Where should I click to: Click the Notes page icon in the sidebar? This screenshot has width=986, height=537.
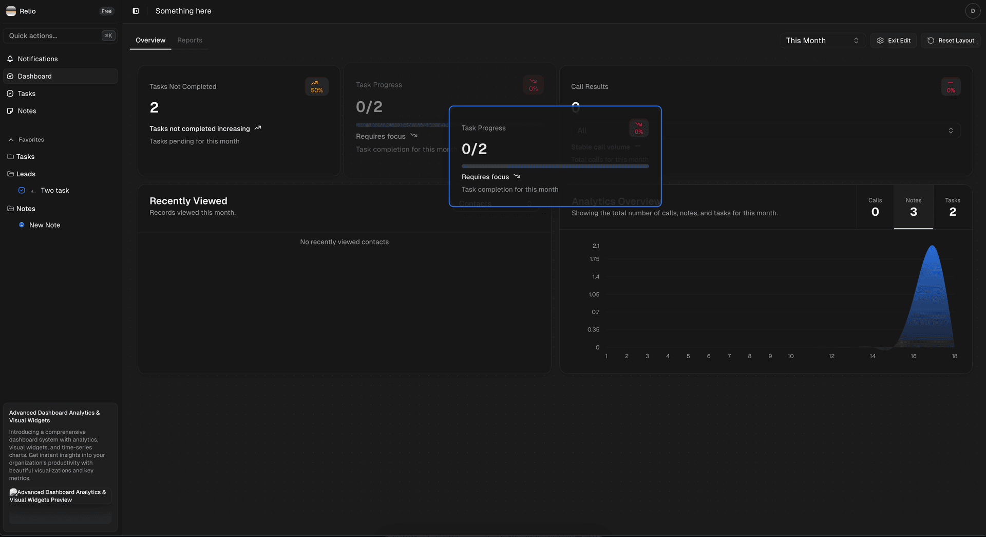pyautogui.click(x=10, y=111)
